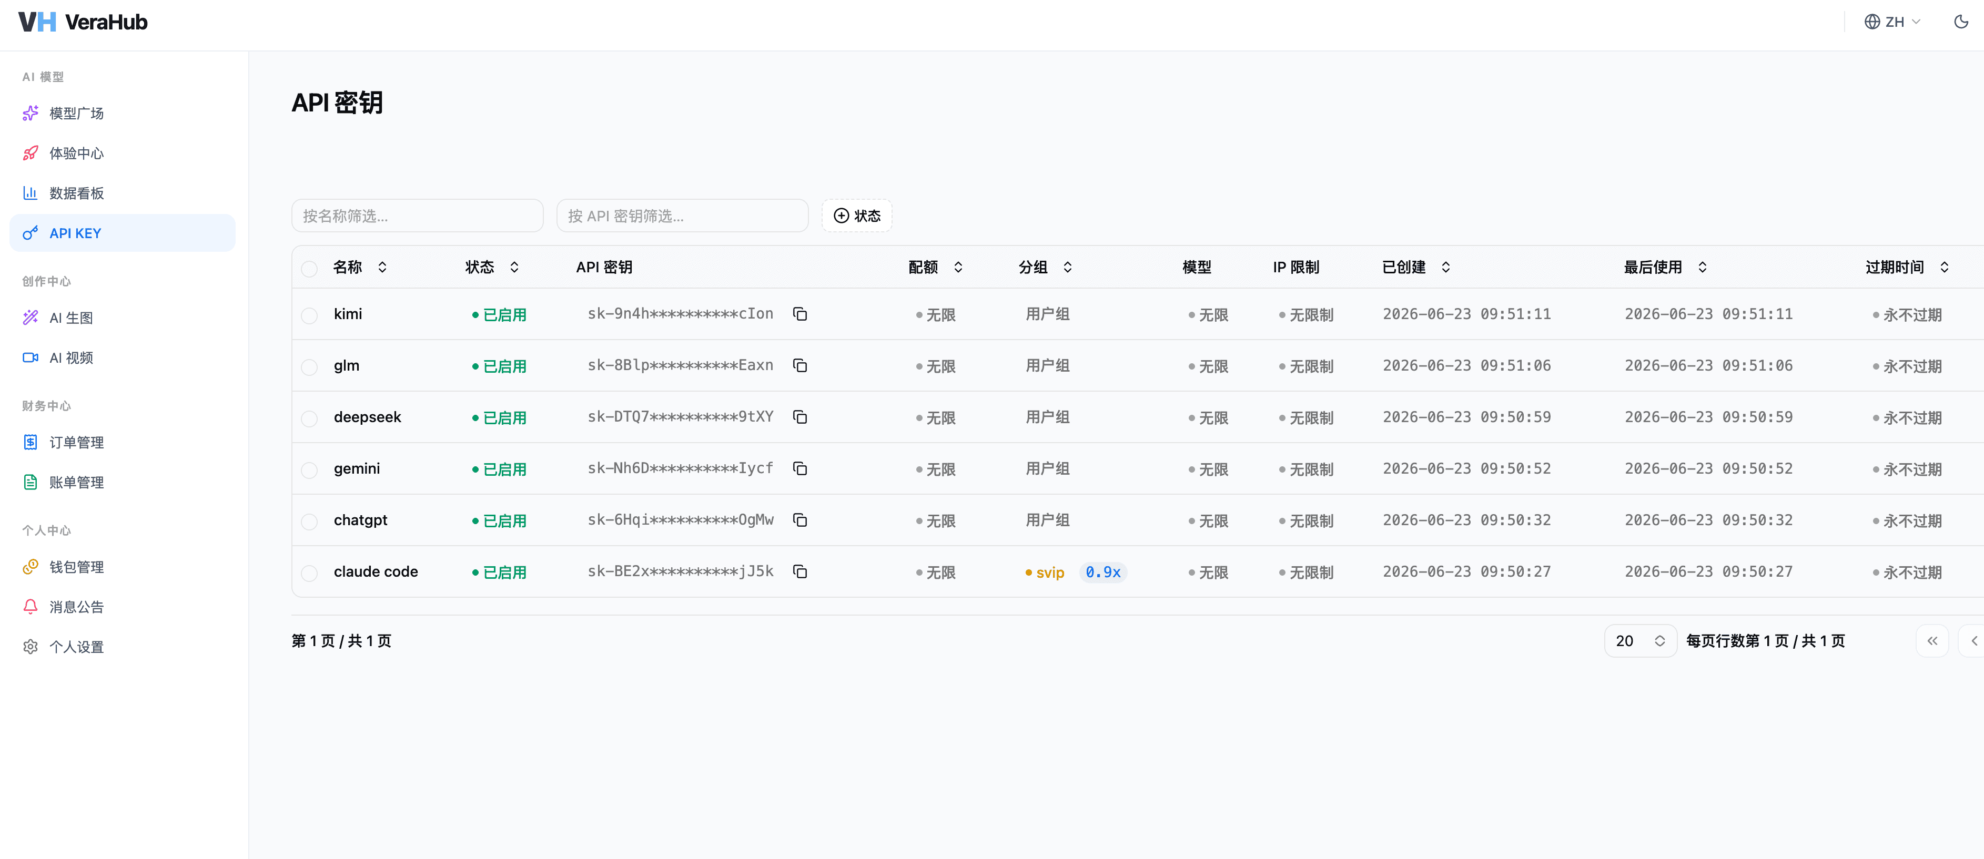Open 订单管理 in sidebar
Viewport: 1984px width, 859px height.
coord(123,443)
